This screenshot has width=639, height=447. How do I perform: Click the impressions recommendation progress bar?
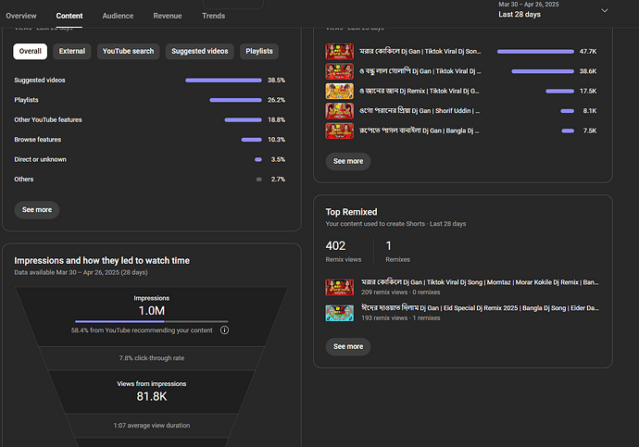[151, 322]
